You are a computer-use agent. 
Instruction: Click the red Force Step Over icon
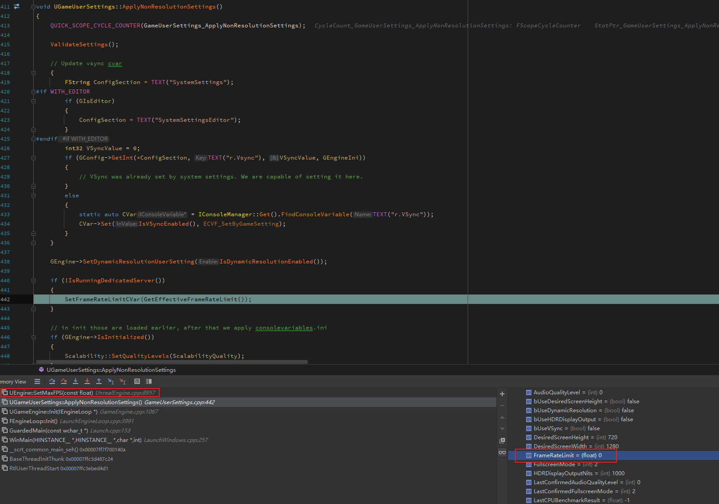64,381
